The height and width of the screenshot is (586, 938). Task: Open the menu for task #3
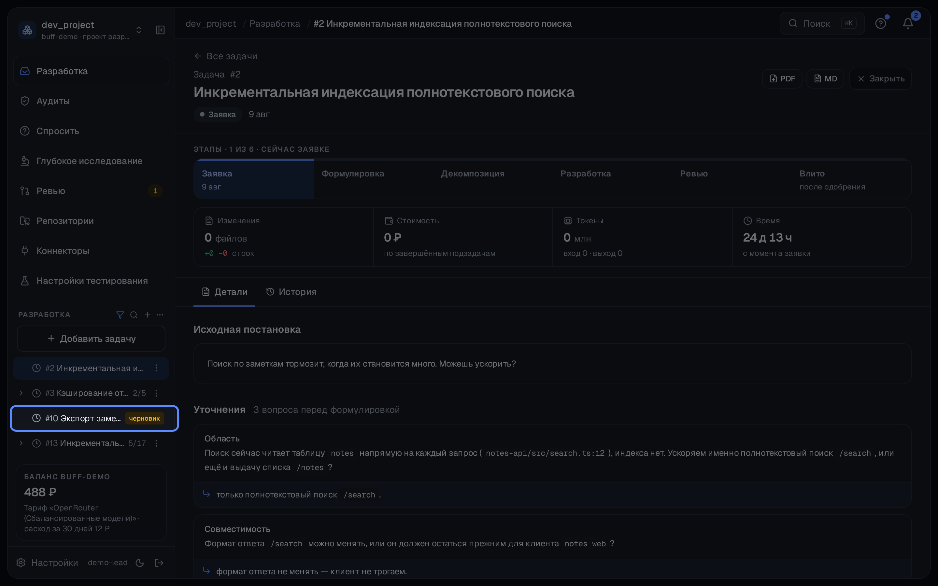point(156,393)
